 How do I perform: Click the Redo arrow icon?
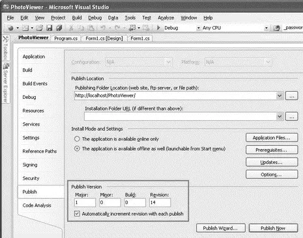117,28
